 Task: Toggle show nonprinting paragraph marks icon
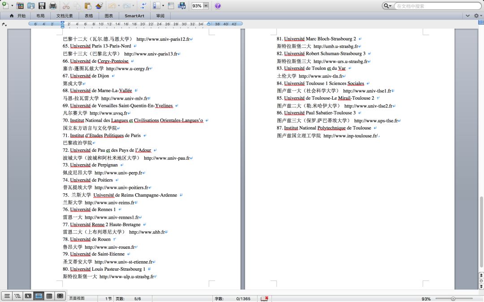[143, 5]
